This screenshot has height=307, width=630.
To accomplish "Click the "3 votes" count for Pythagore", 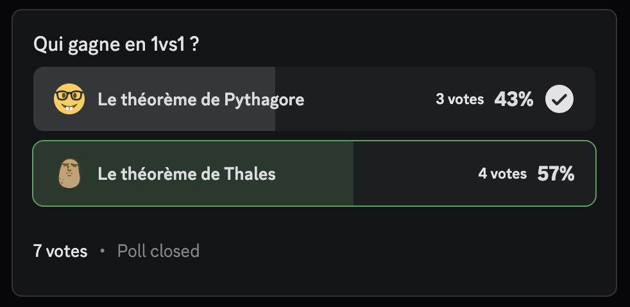I will click(459, 100).
